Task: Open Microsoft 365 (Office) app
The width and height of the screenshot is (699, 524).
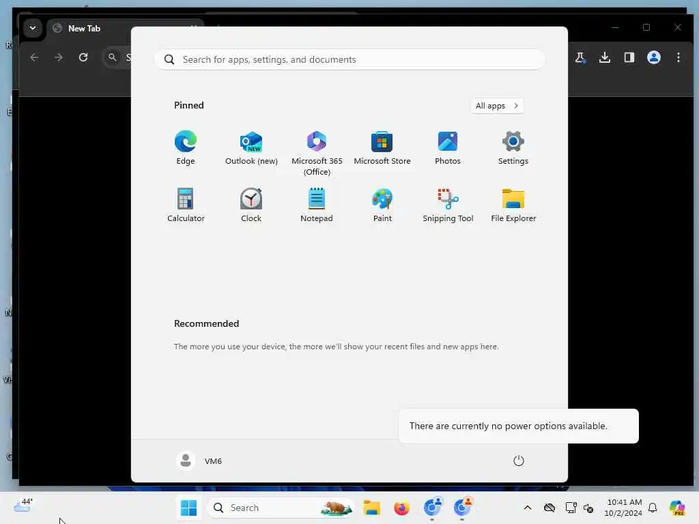Action: coord(317,154)
